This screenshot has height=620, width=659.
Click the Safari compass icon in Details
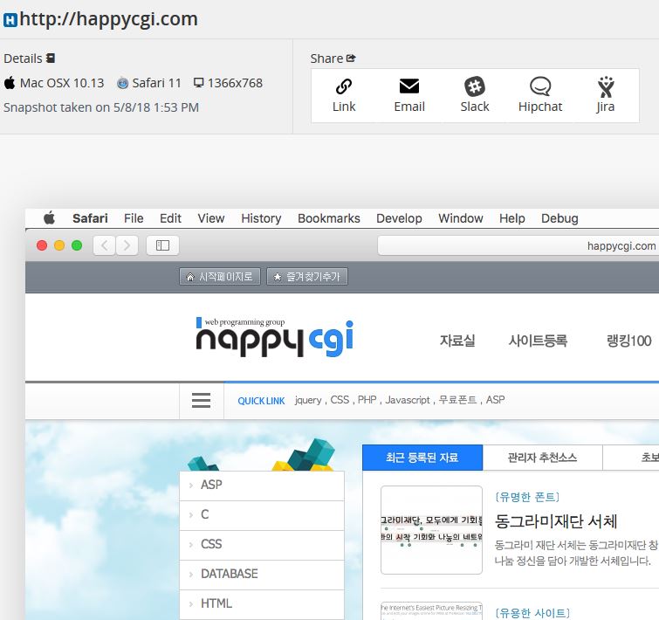click(x=123, y=83)
